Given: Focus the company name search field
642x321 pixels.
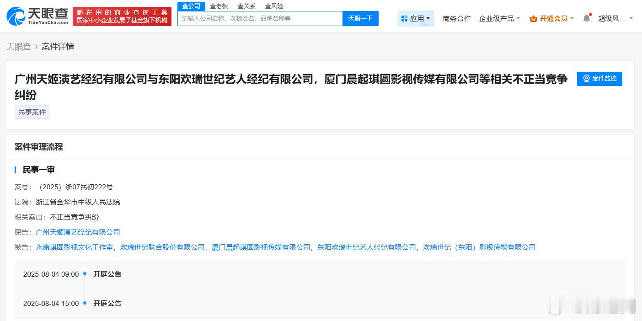Looking at the screenshot, I should click(x=260, y=18).
